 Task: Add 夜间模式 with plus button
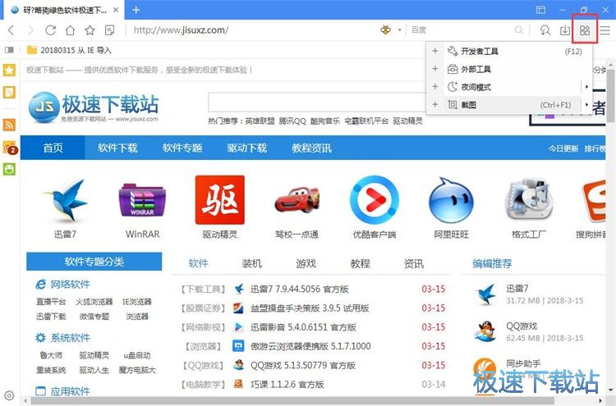coord(434,87)
